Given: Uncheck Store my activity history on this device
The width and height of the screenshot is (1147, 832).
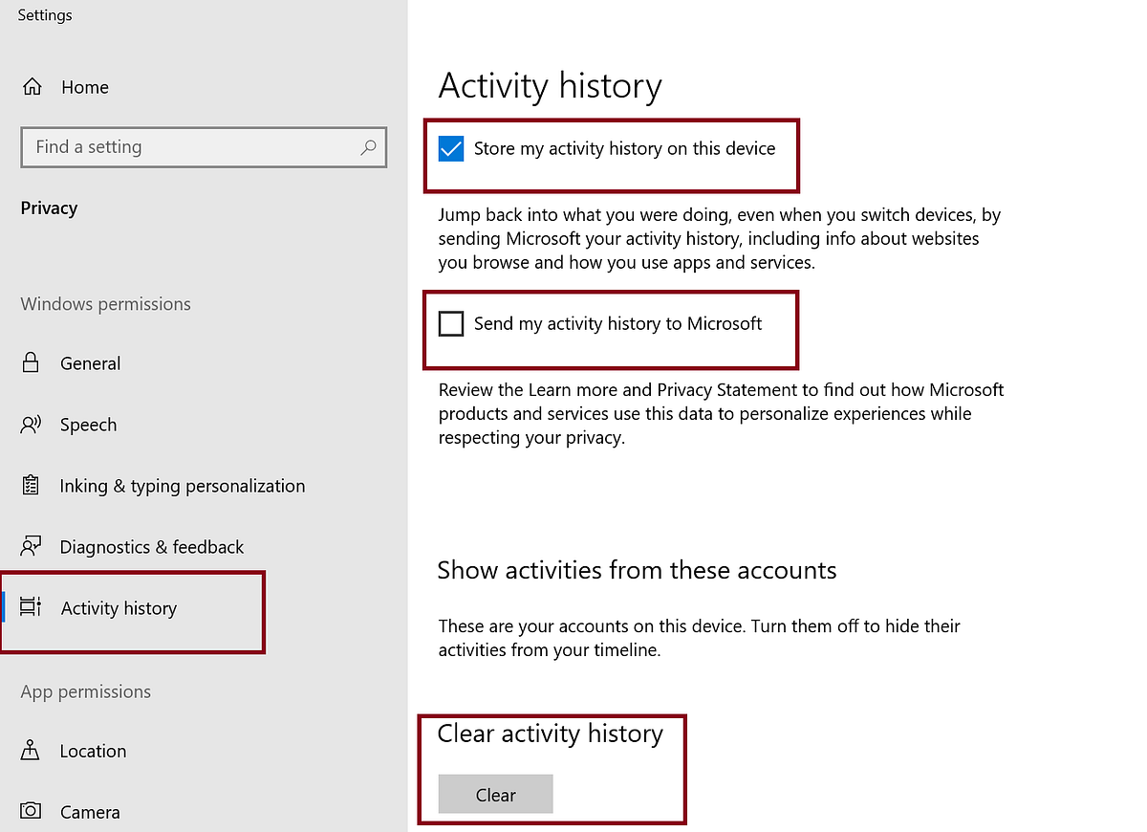Looking at the screenshot, I should point(450,148).
